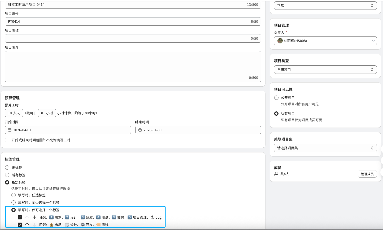The image size is (383, 230).
Task: Click the 预算管理 section heading
Action: pos(12,98)
